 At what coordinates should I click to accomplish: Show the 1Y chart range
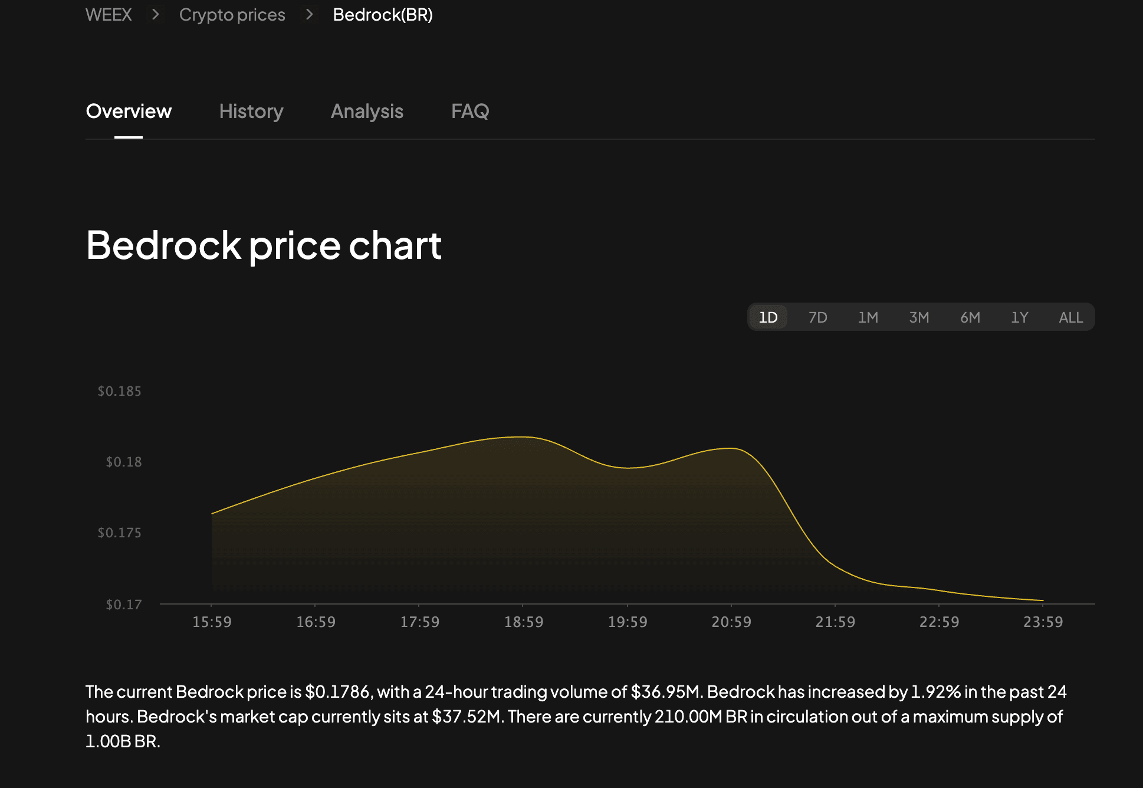point(1020,317)
